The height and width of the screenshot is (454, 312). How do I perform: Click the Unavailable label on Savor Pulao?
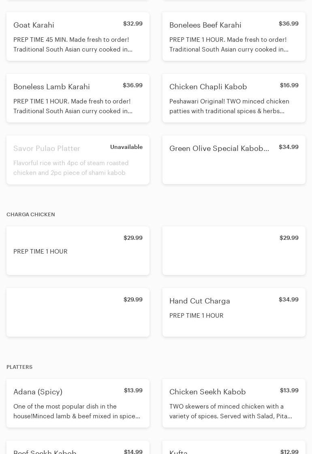[126, 147]
